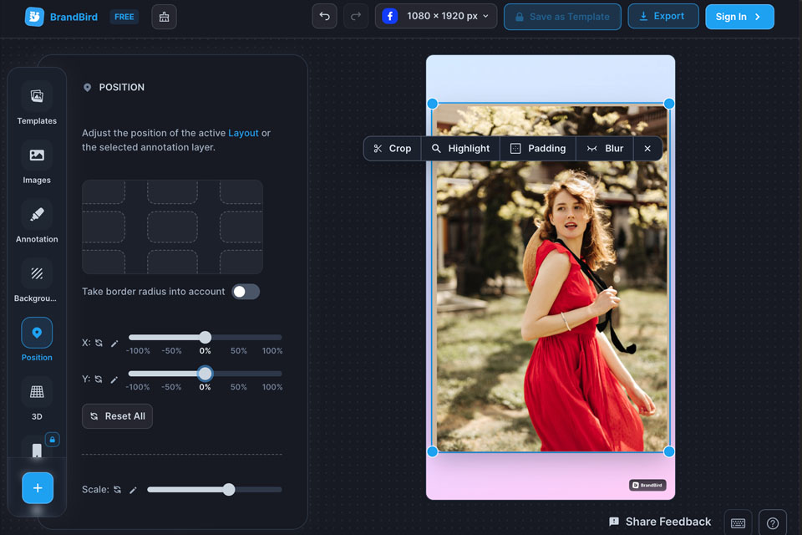Close the floating image toolbar

[x=647, y=149]
